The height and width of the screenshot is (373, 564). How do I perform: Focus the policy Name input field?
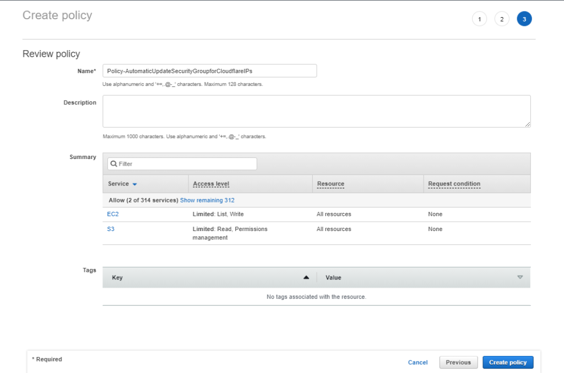pos(209,71)
